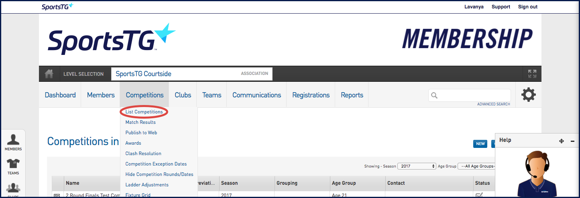Open the Support link
580x198 pixels.
[501, 7]
